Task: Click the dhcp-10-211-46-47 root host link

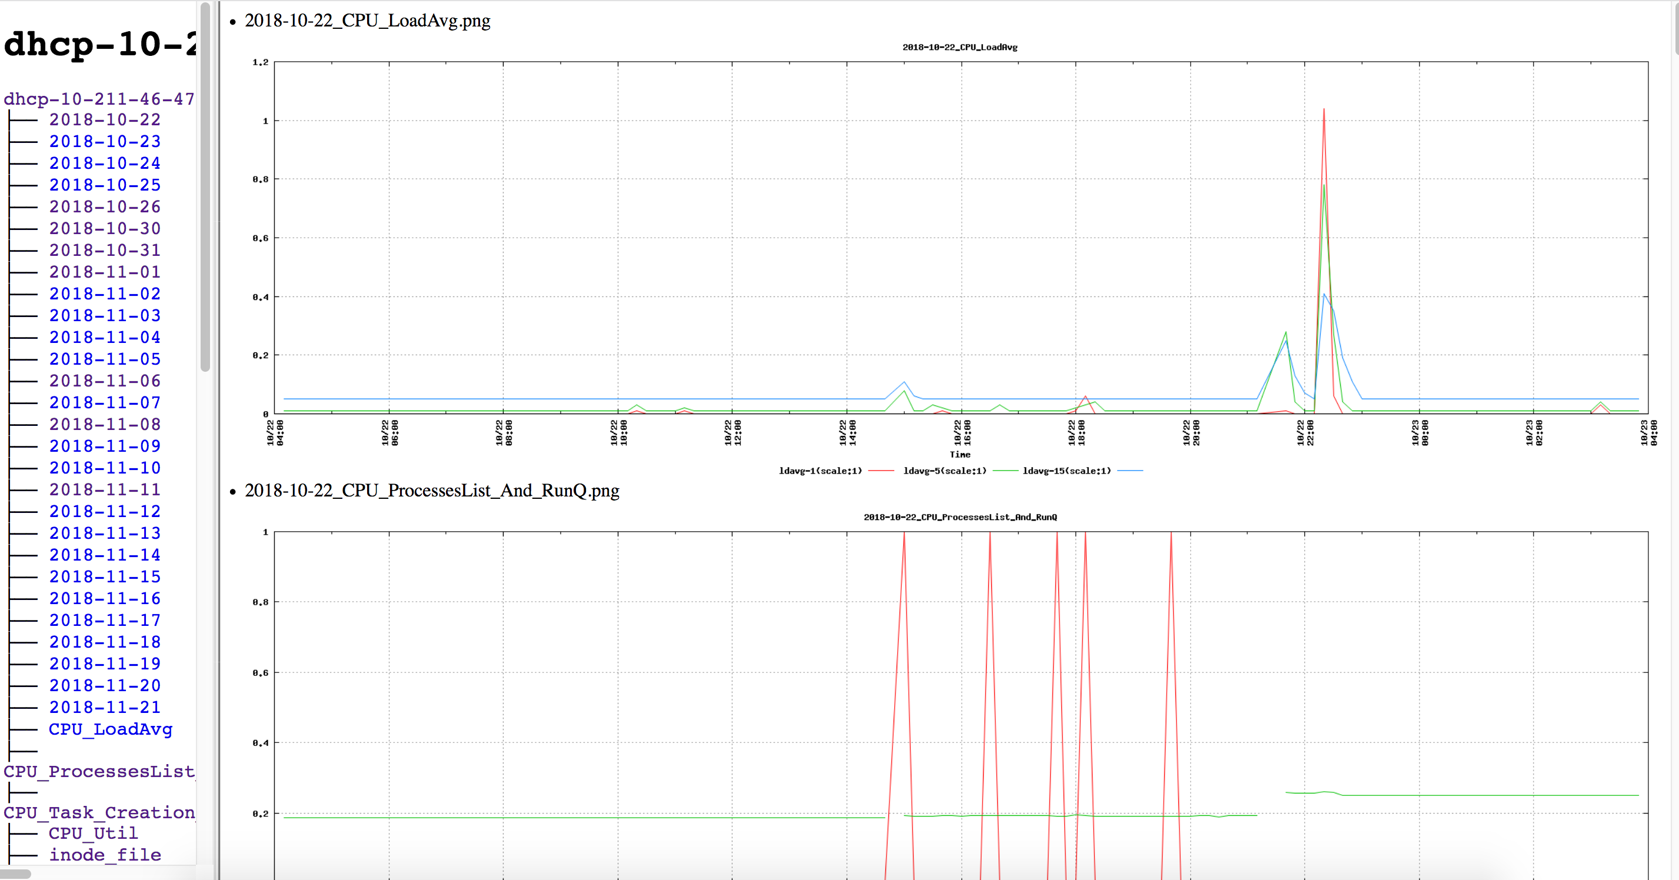Action: coord(99,99)
